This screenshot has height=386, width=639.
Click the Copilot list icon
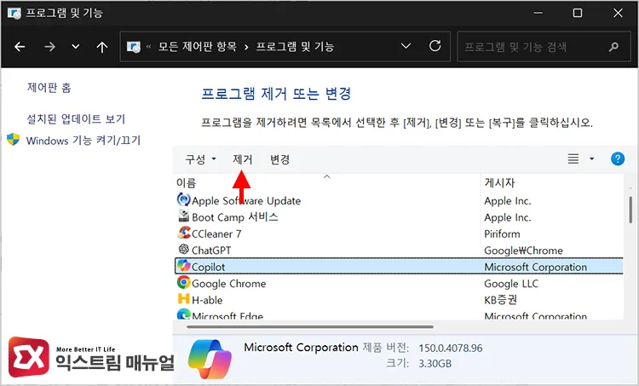(183, 266)
